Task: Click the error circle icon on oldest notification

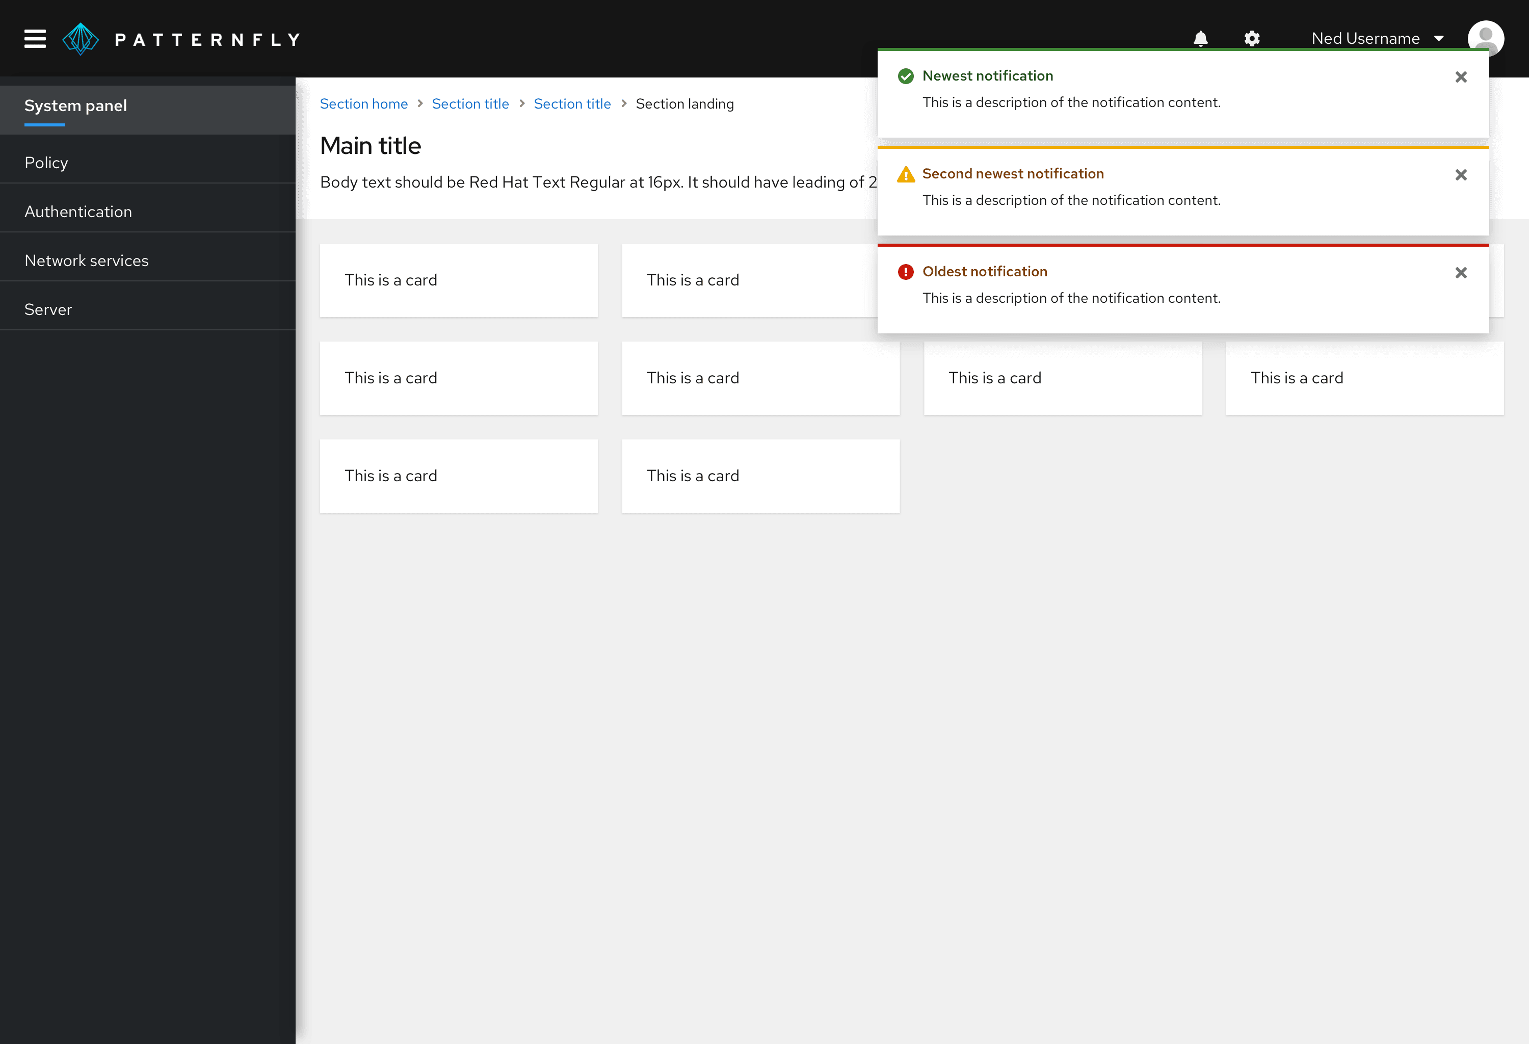Action: coord(906,272)
